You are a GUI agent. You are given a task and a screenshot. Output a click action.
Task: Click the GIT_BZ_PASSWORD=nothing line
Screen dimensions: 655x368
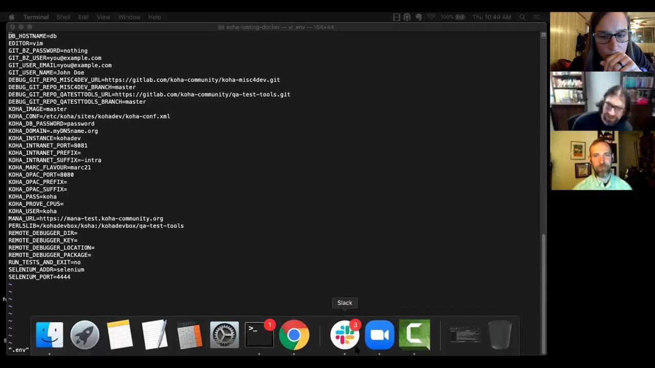tap(48, 51)
